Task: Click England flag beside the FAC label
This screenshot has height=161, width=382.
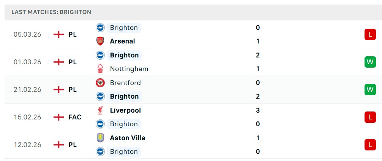Action: [x=58, y=117]
